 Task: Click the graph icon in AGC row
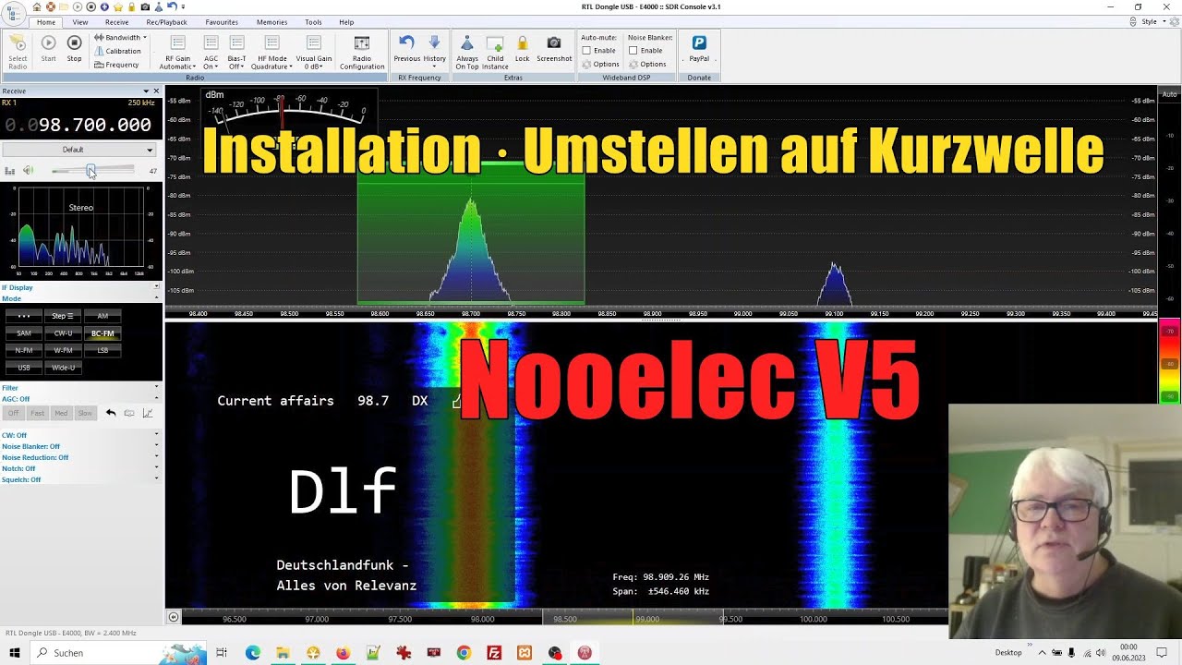click(x=148, y=413)
